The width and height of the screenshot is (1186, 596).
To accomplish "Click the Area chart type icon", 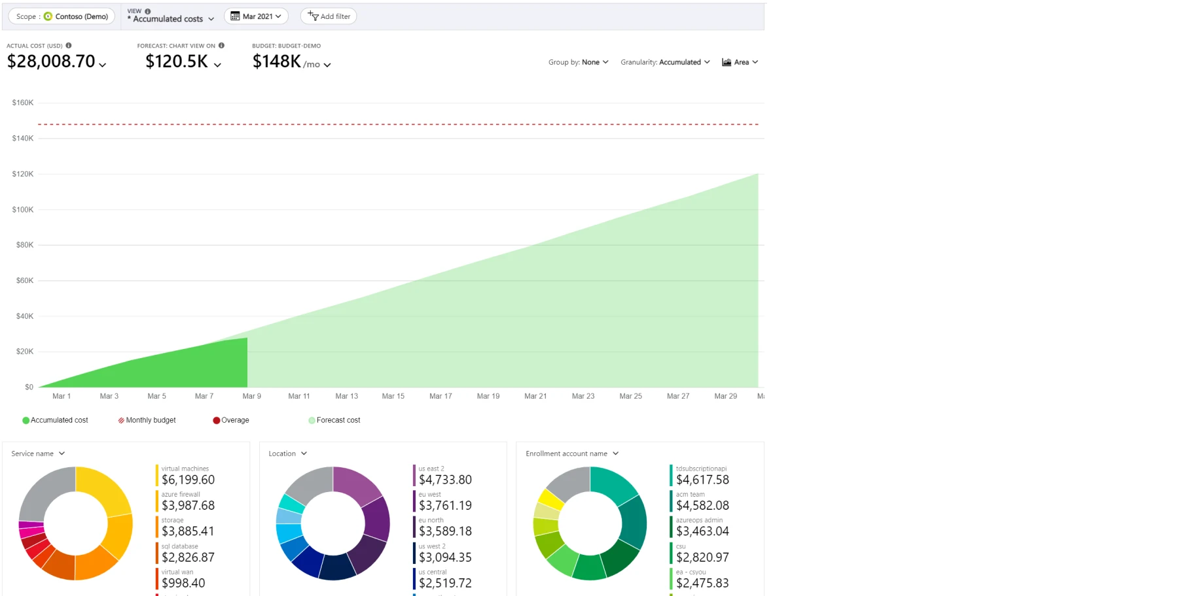I will pyautogui.click(x=727, y=62).
